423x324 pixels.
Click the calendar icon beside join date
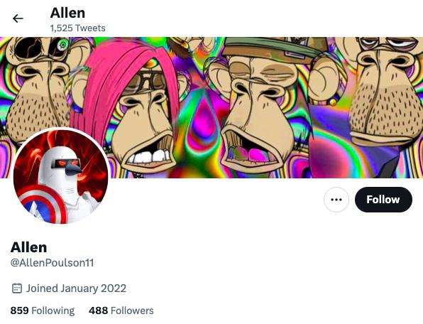point(17,288)
